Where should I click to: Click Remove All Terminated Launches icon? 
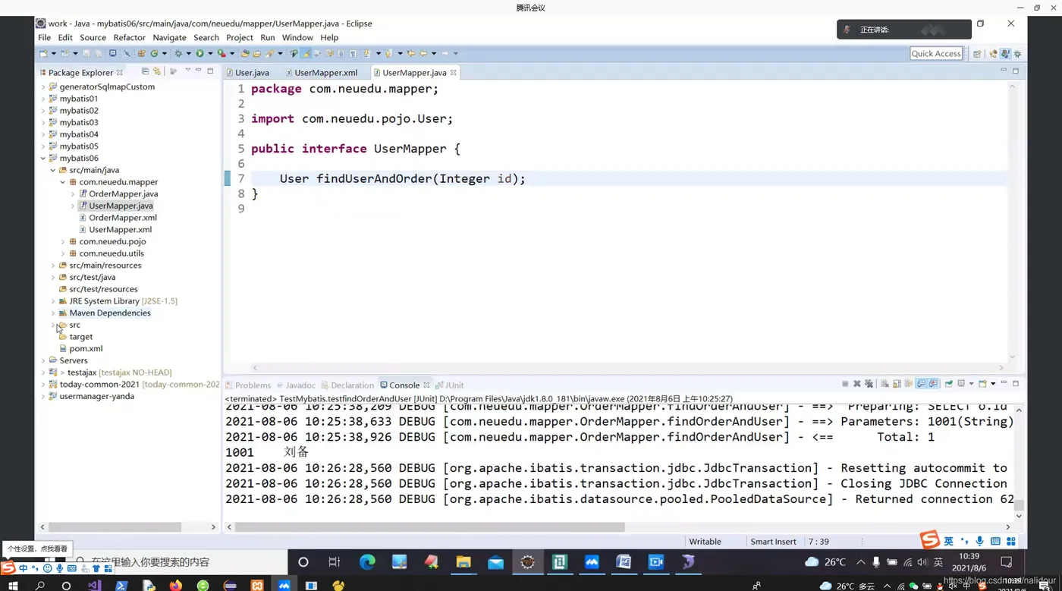(869, 384)
